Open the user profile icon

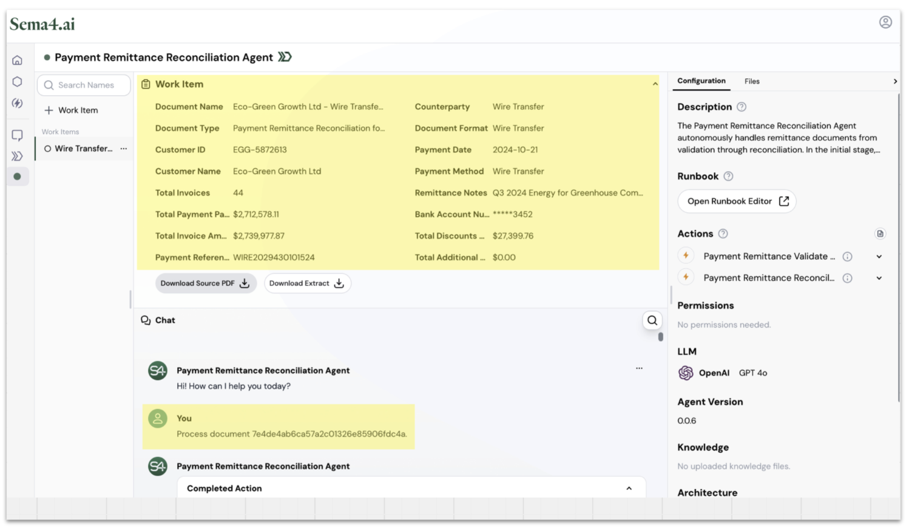(x=885, y=22)
